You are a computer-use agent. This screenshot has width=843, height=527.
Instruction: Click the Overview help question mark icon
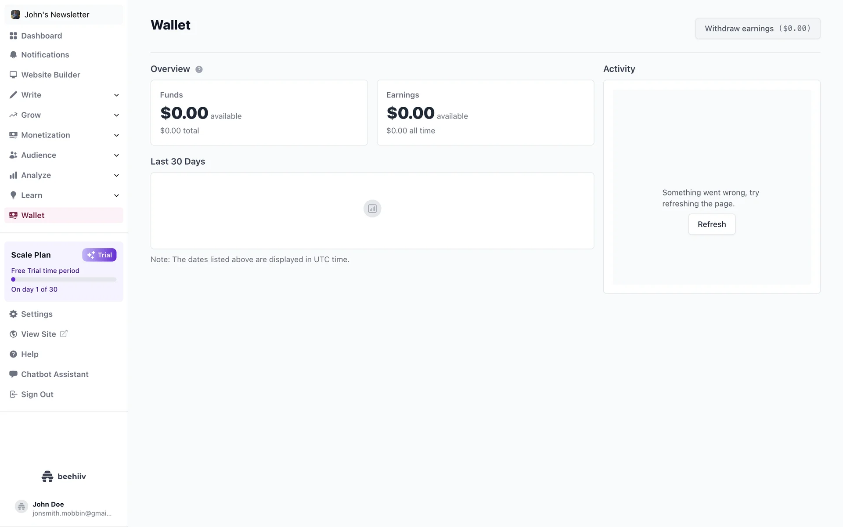coord(199,69)
